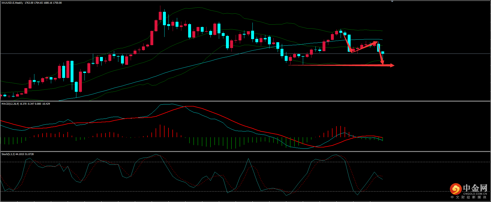Click the CNGOLD.COM.CN watermark text
Viewport: 491px width, 202px height.
475,194
